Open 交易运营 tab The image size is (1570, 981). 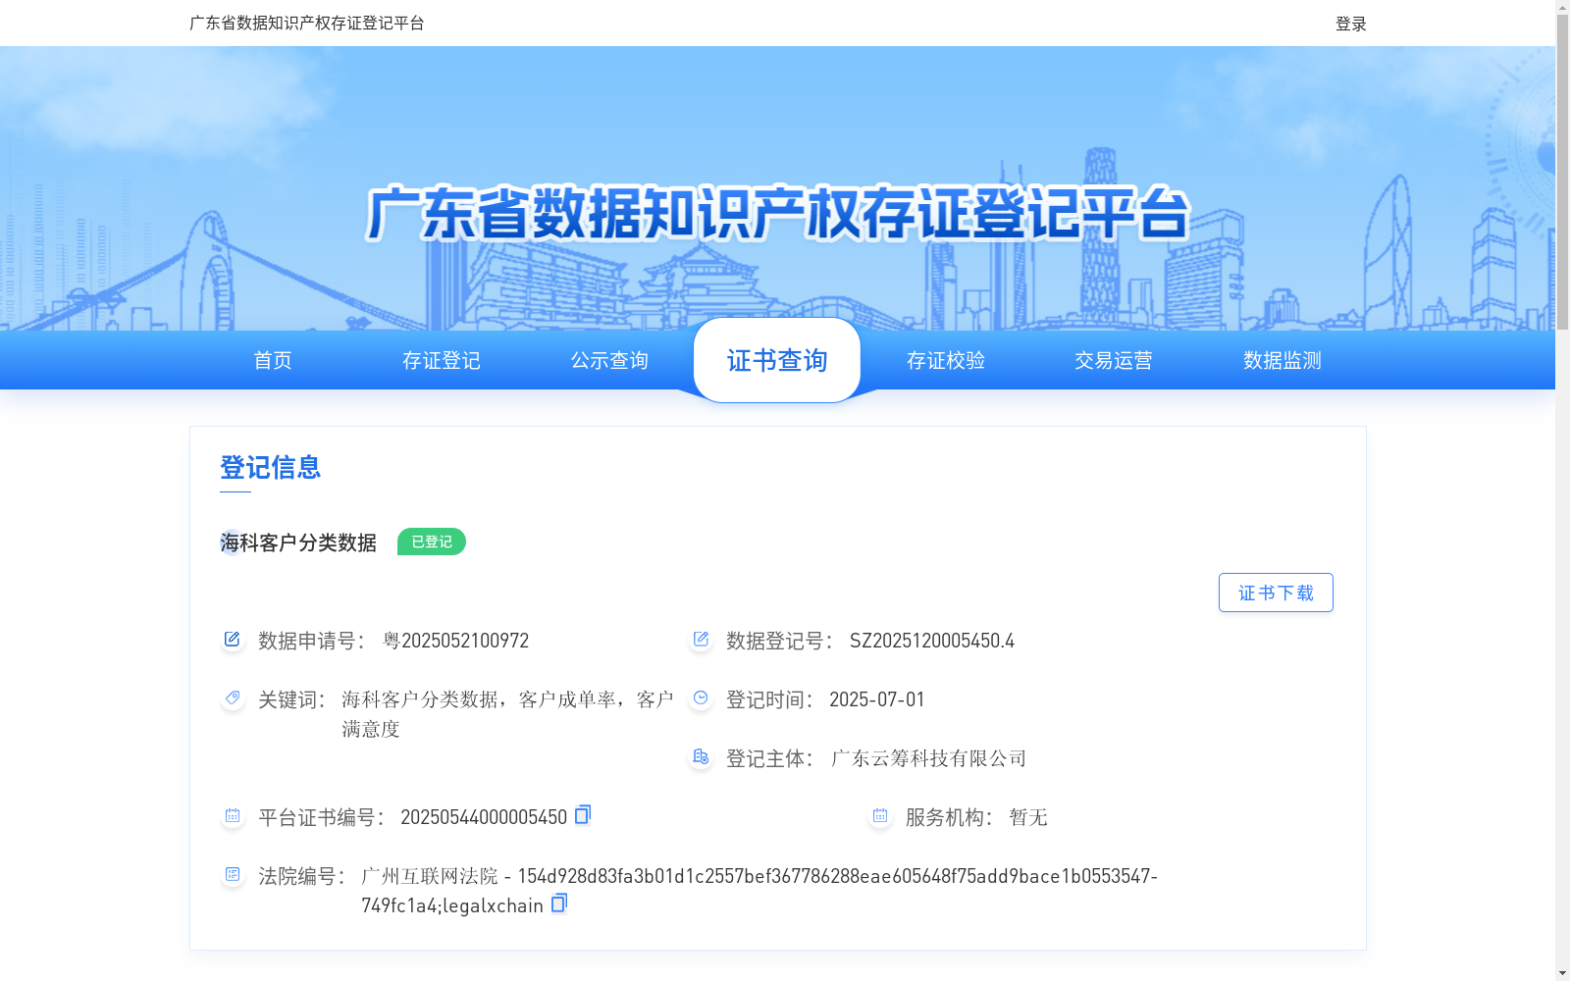click(1114, 360)
